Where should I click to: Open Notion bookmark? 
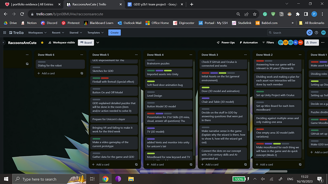click(x=29, y=23)
